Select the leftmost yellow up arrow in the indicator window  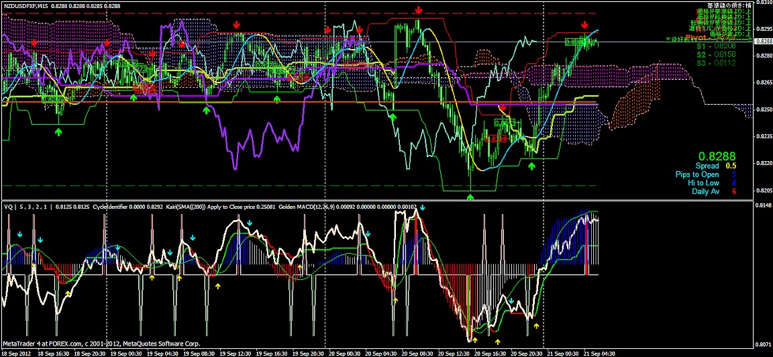click(x=68, y=293)
